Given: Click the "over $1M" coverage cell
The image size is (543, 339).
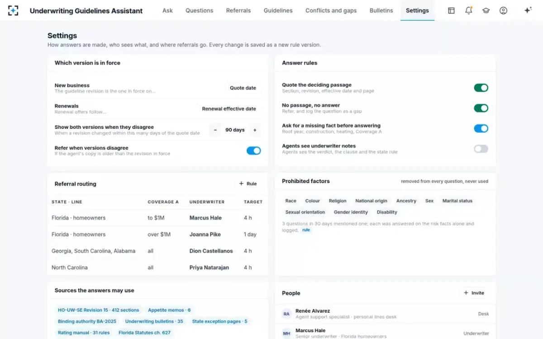Looking at the screenshot, I should pyautogui.click(x=159, y=235).
